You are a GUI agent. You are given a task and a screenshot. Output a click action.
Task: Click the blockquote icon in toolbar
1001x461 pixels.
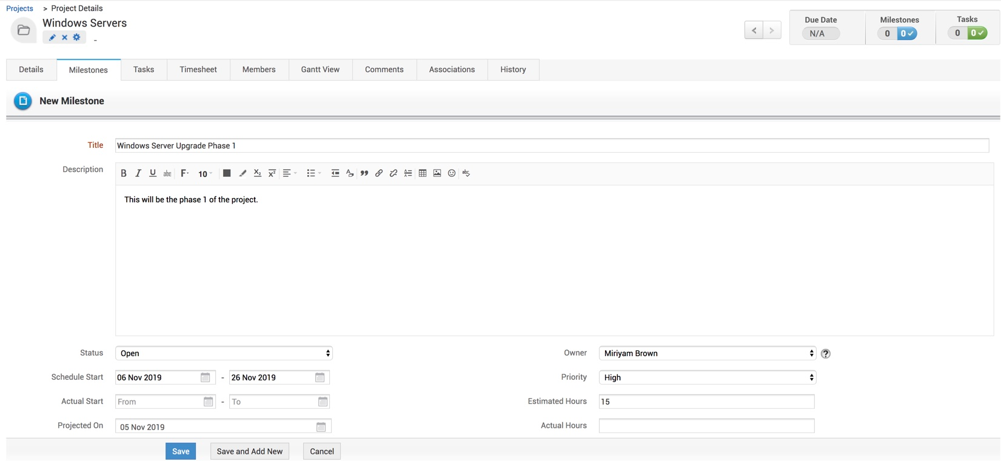(x=364, y=173)
